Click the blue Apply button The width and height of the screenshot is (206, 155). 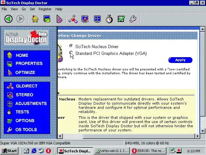click(180, 60)
